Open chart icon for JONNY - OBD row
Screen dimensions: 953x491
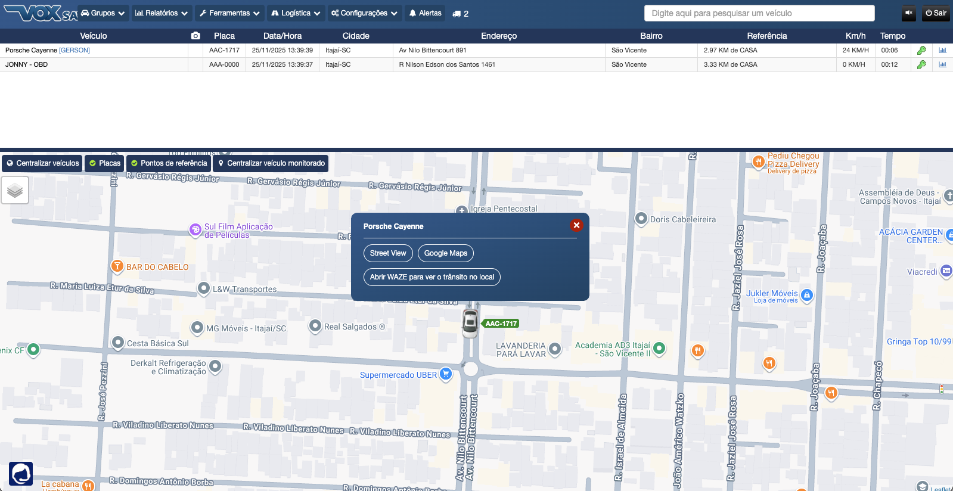point(942,65)
